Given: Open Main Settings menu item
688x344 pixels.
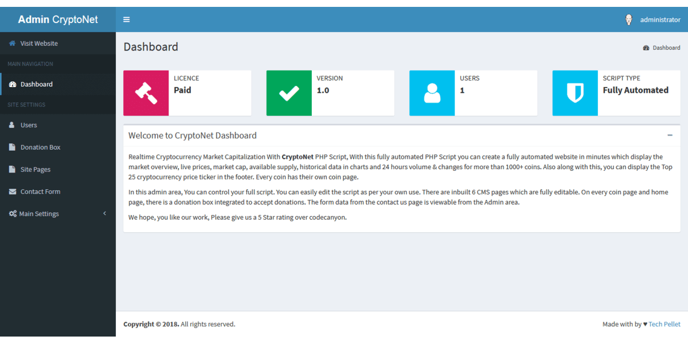Looking at the screenshot, I should (58, 214).
